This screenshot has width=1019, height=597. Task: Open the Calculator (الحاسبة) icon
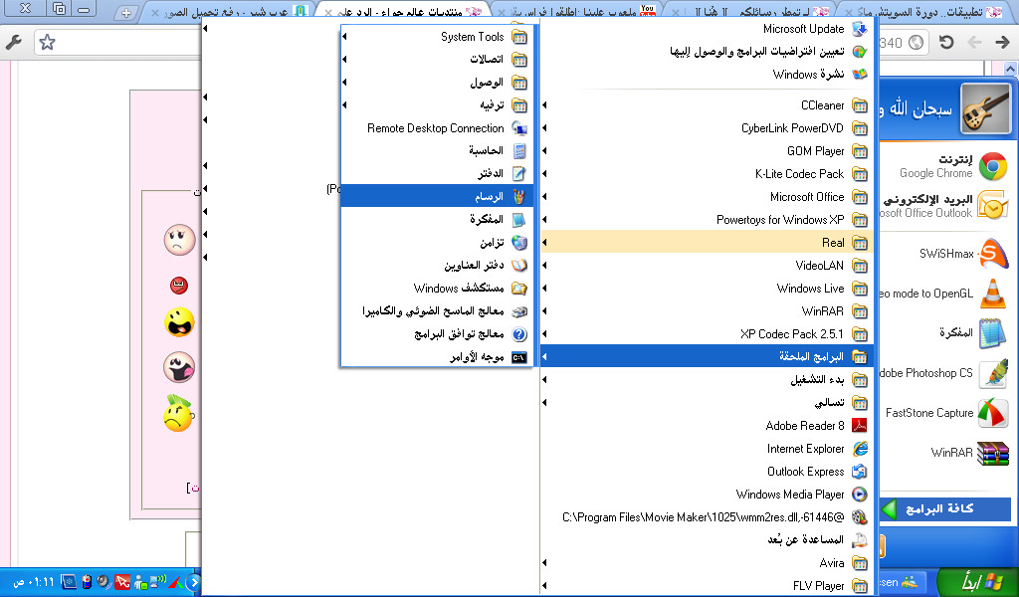519,151
